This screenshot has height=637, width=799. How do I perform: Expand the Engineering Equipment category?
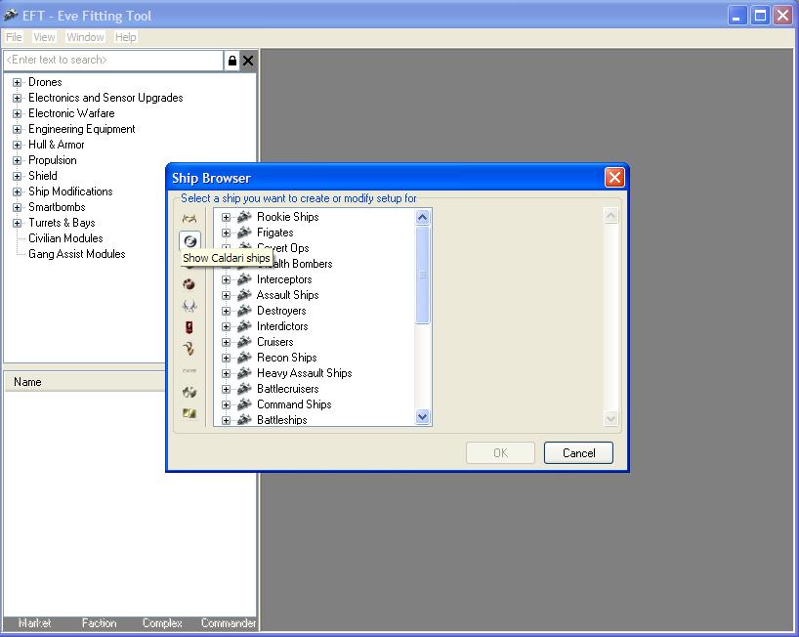pyautogui.click(x=17, y=129)
